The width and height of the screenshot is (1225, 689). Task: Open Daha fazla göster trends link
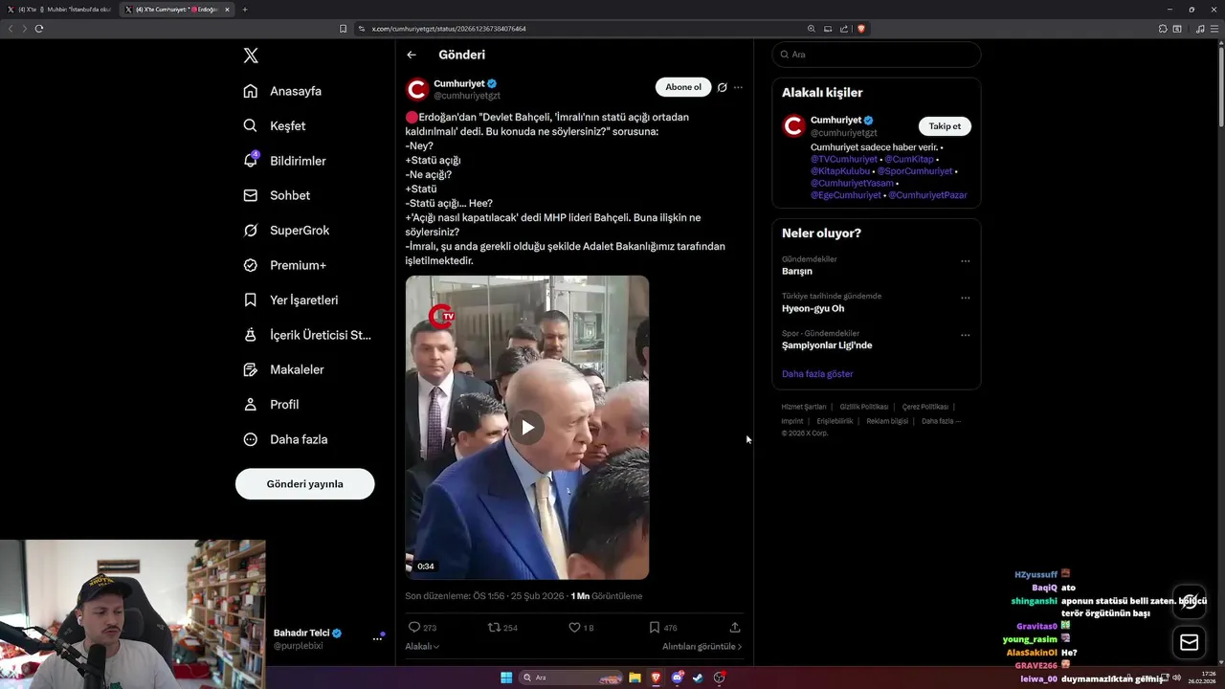pos(817,374)
